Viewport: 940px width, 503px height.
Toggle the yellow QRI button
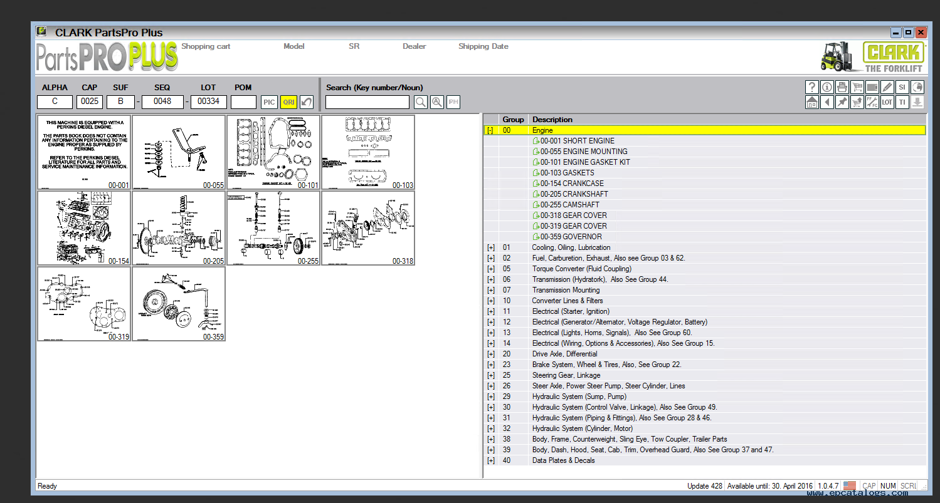288,102
